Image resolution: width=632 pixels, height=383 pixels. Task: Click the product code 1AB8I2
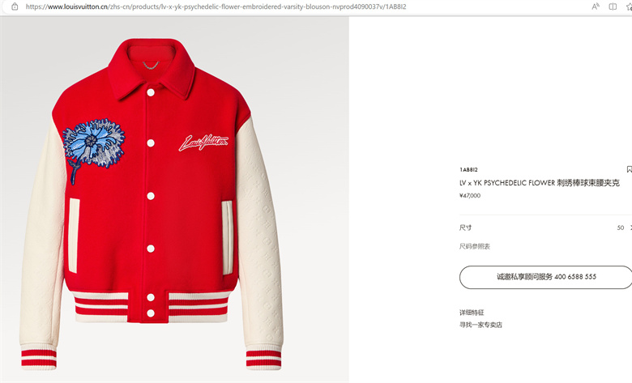pos(468,169)
